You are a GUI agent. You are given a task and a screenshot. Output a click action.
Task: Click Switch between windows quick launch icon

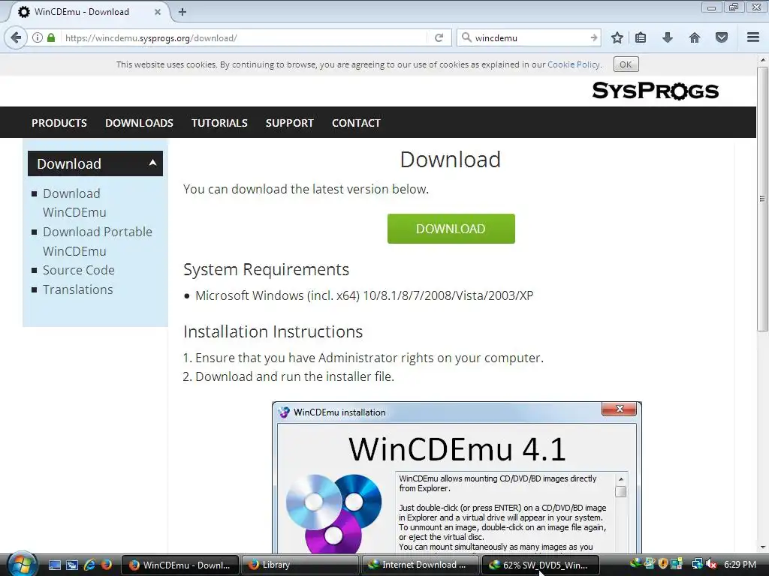tap(71, 565)
